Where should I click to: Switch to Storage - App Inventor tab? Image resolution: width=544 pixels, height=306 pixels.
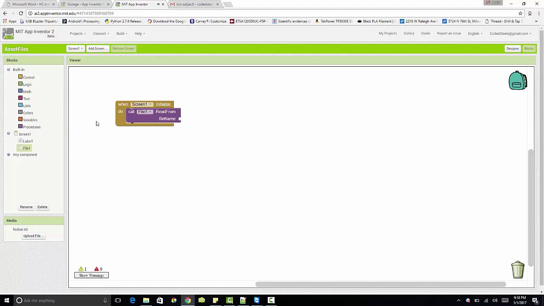click(85, 4)
